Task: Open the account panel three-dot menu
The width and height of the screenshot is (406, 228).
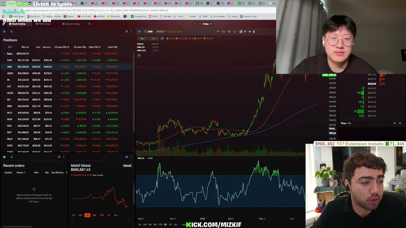Action: [x=131, y=157]
